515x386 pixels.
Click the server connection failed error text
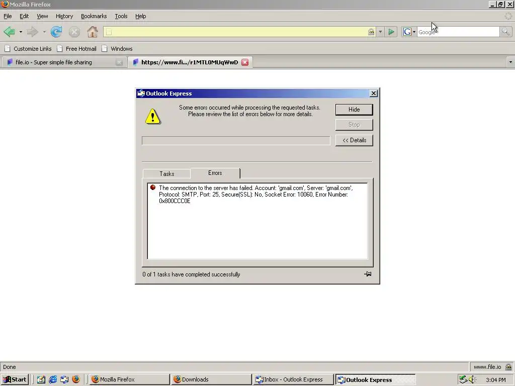[x=256, y=195]
